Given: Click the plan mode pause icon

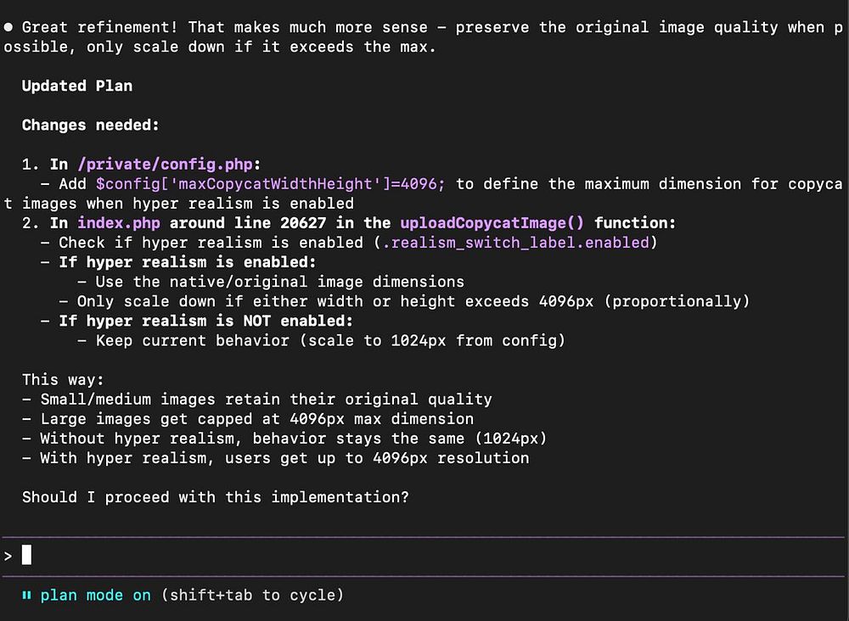Looking at the screenshot, I should [26, 596].
